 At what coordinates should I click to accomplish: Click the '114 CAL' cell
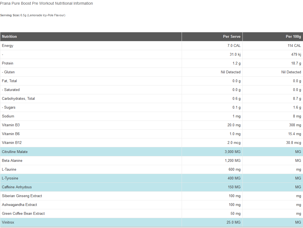coord(294,46)
